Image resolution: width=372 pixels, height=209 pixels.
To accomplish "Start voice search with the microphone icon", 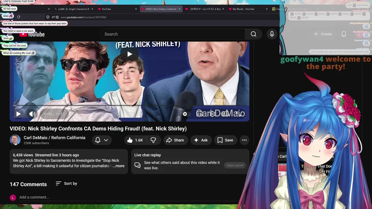I will [272, 34].
